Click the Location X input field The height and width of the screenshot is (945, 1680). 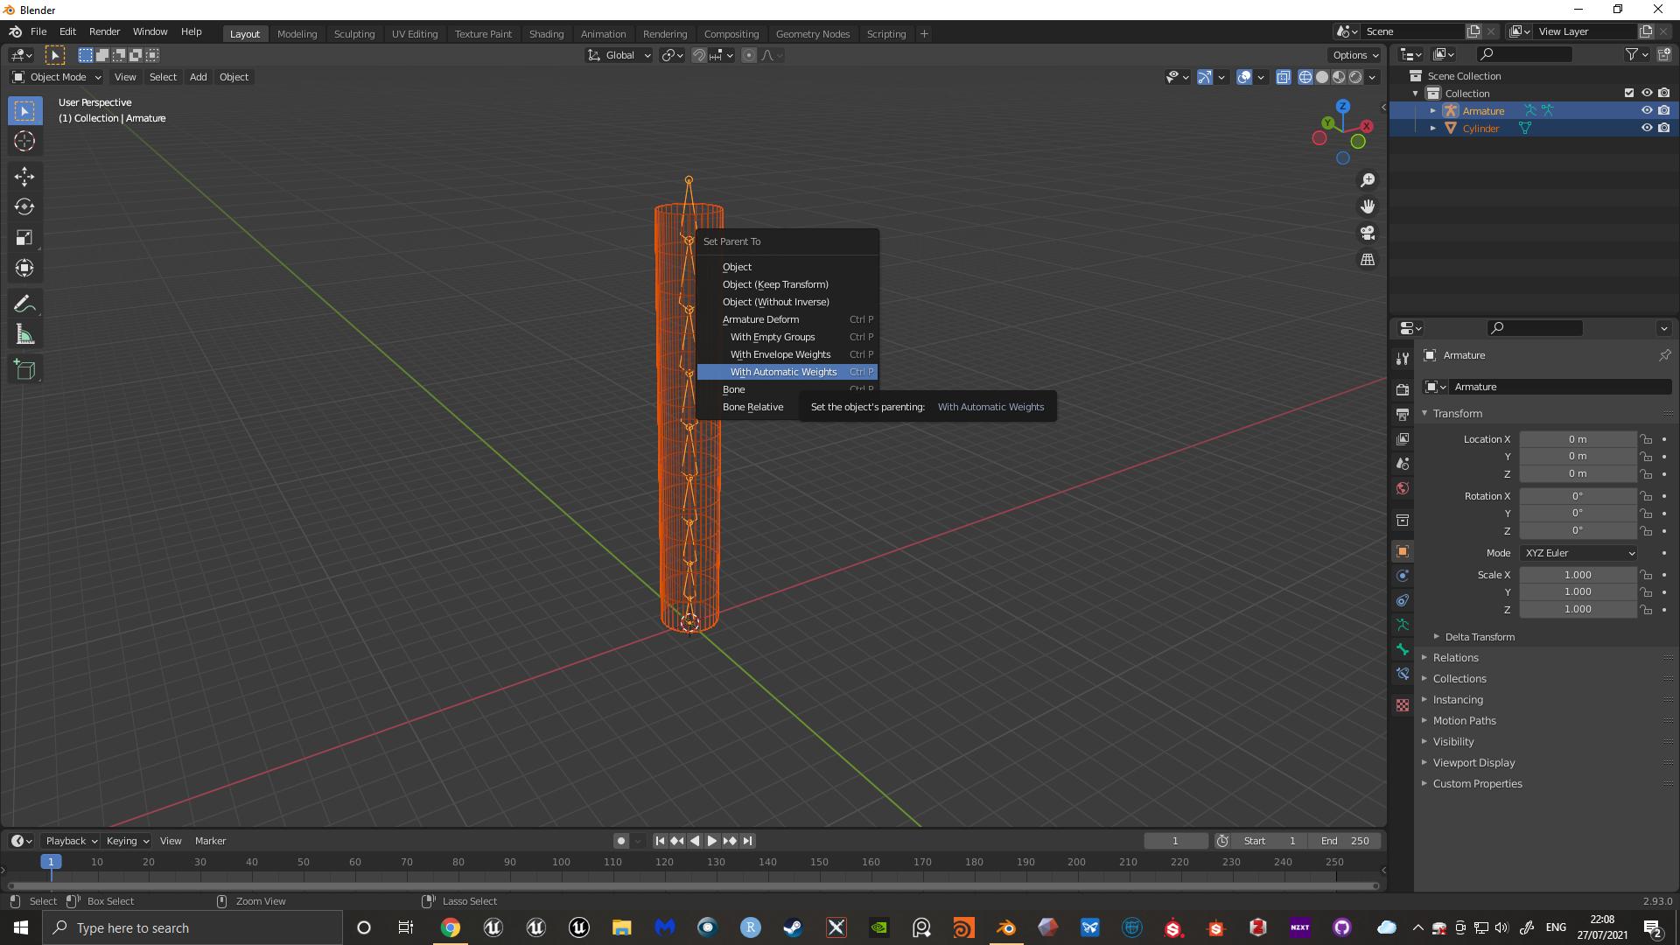(x=1578, y=438)
